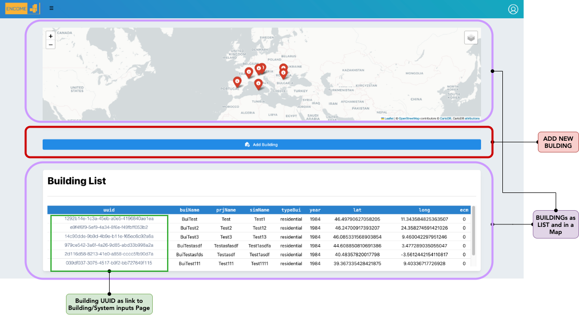Open building uuid starting with 1292b14e
The image size is (579, 315).
click(109, 218)
